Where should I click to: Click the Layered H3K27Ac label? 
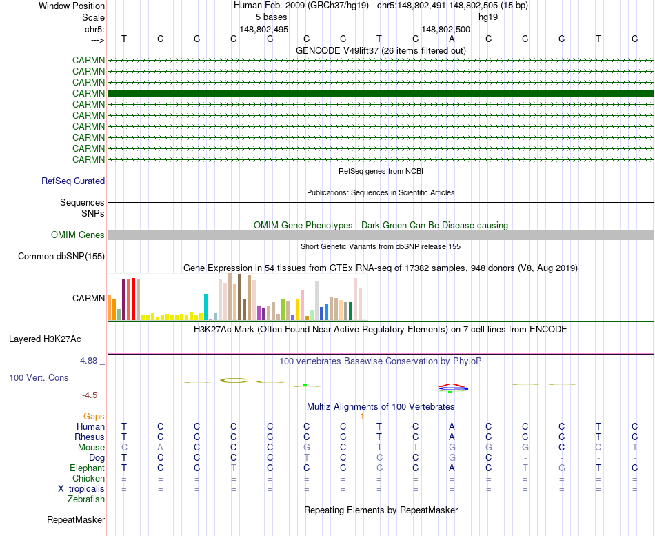45,339
